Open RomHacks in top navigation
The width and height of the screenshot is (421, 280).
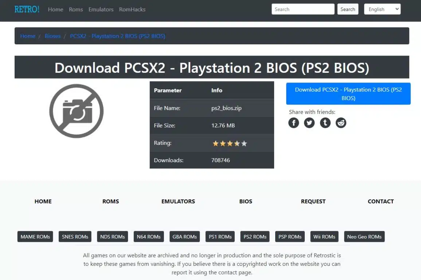point(132,9)
